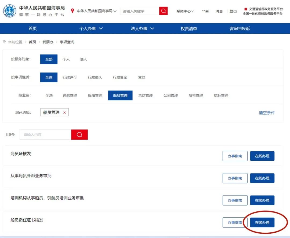
Task: Open 办事指南 for 培训机构从事船员、引航员培训业务审批
Action: point(235,200)
